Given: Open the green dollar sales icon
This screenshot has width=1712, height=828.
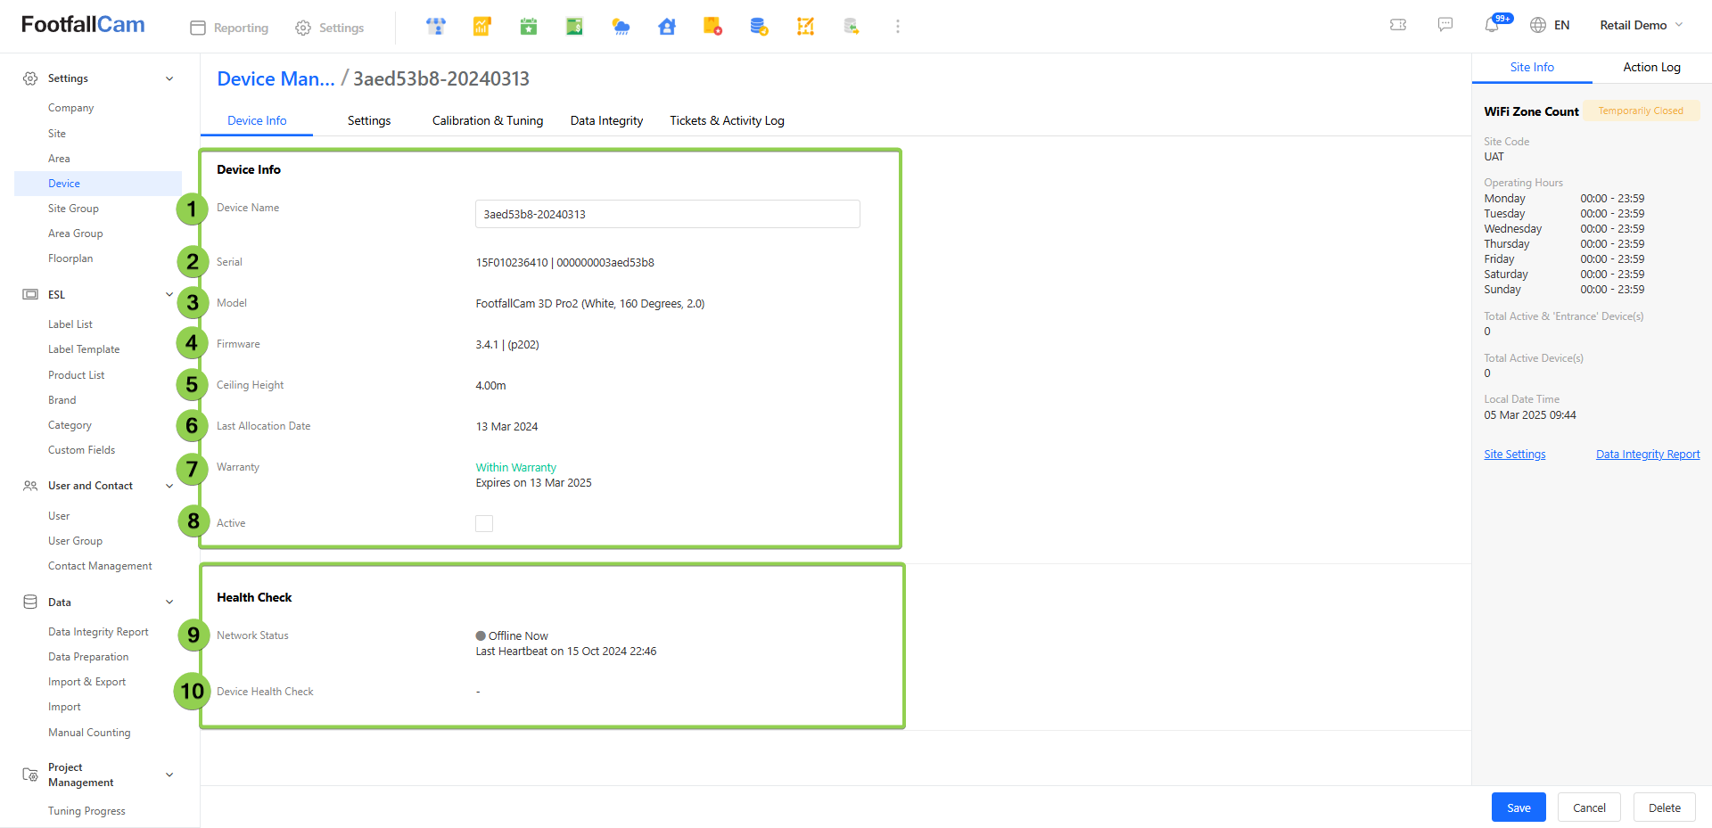Looking at the screenshot, I should pos(574,27).
